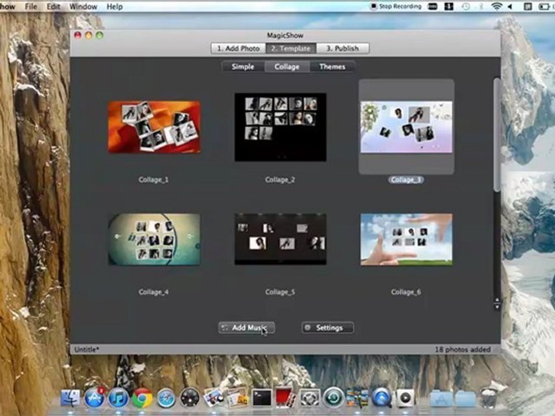
Task: Choose the Collage_4 teal template thumbnail
Action: [154, 239]
